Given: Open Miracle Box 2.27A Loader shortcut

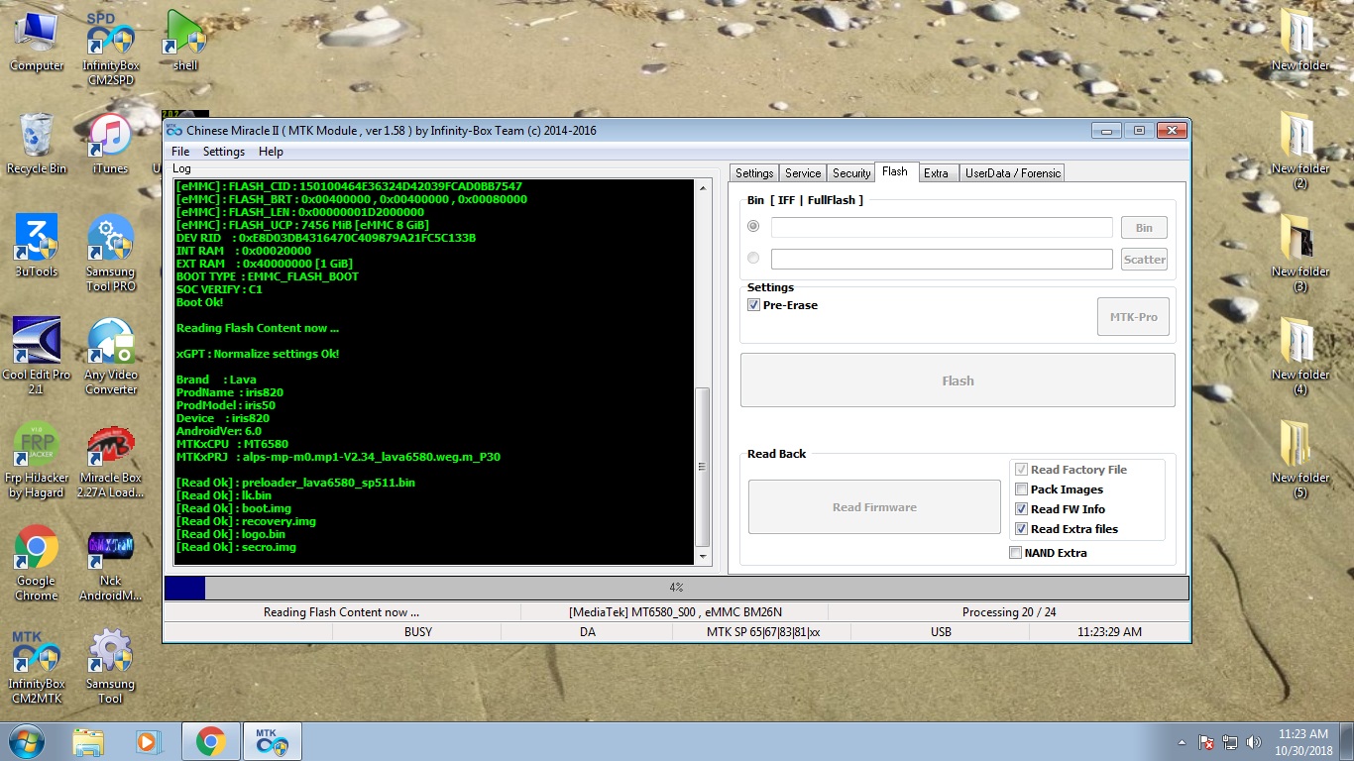Looking at the screenshot, I should [110, 461].
